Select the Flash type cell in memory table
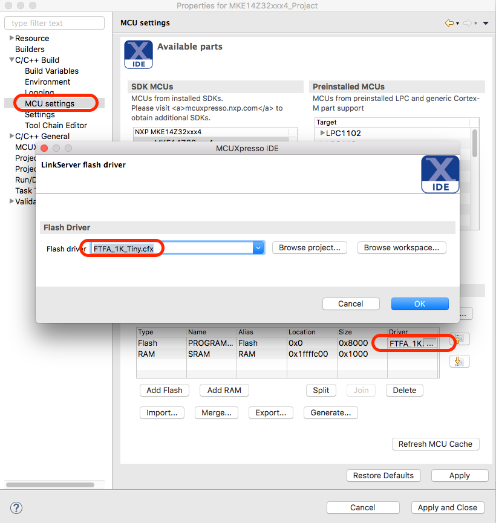The width and height of the screenshot is (496, 523). point(162,343)
